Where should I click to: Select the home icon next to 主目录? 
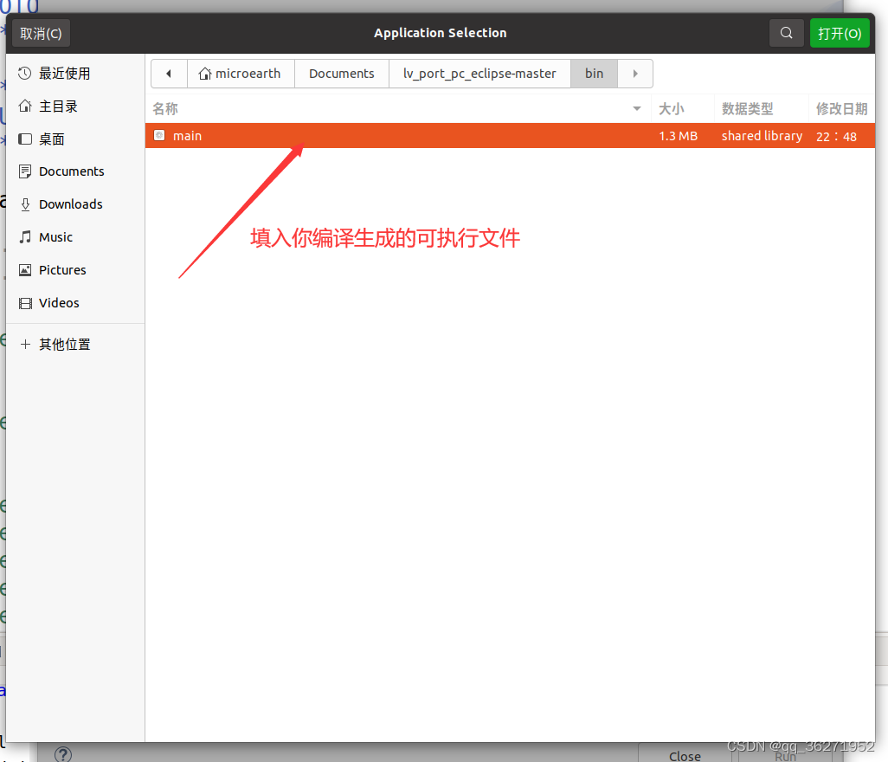23,106
